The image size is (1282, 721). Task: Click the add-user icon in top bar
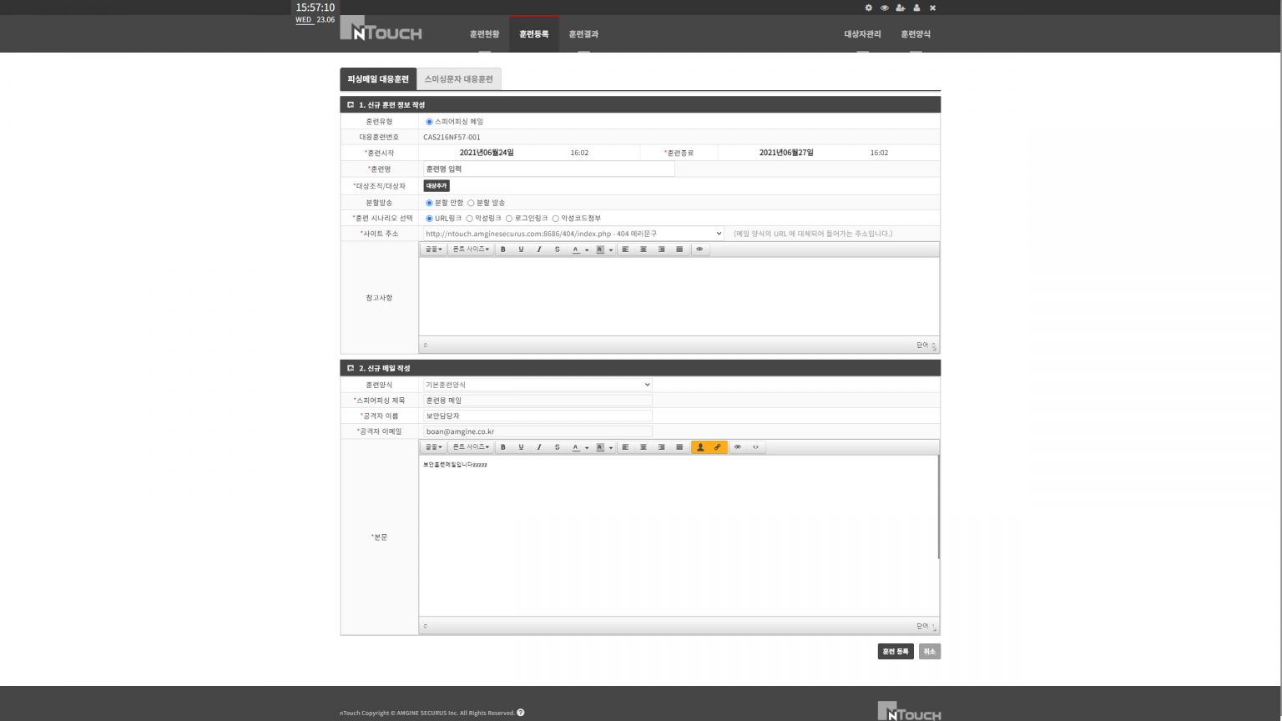(900, 8)
